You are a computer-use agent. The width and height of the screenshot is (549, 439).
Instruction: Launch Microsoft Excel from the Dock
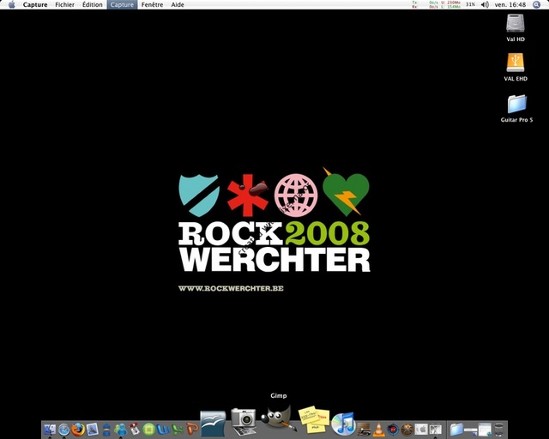[178, 430]
